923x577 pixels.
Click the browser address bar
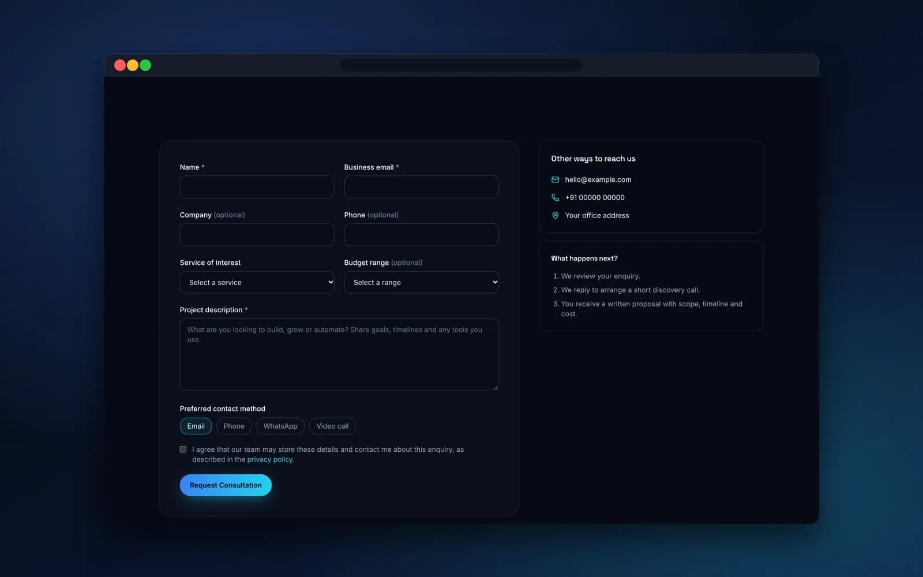click(461, 65)
